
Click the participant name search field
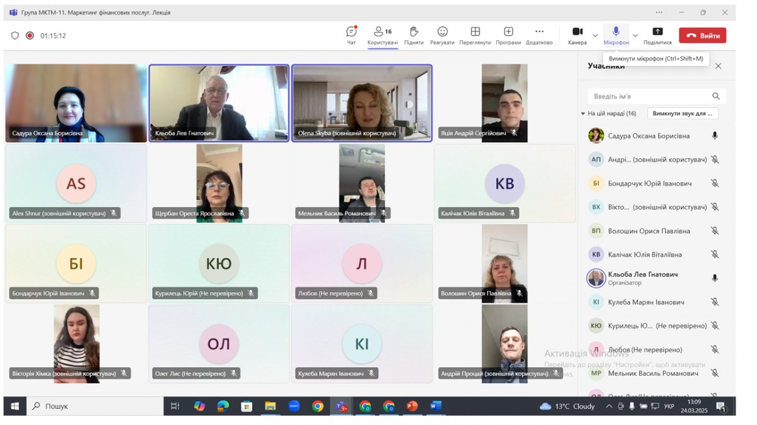(650, 96)
